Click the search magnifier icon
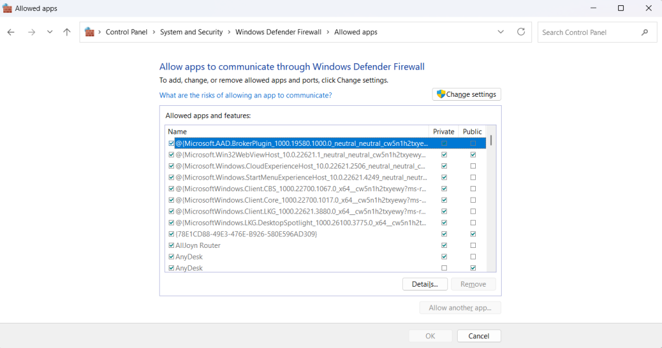This screenshot has height=348, width=662. click(x=645, y=32)
